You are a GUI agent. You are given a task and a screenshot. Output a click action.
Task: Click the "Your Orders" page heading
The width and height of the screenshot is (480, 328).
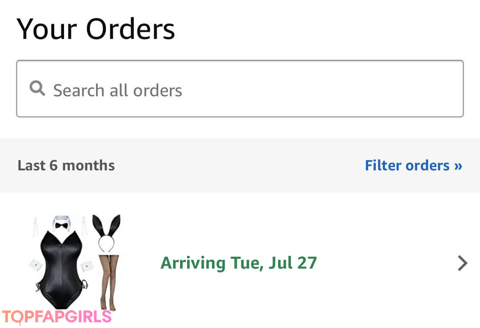[x=96, y=29]
